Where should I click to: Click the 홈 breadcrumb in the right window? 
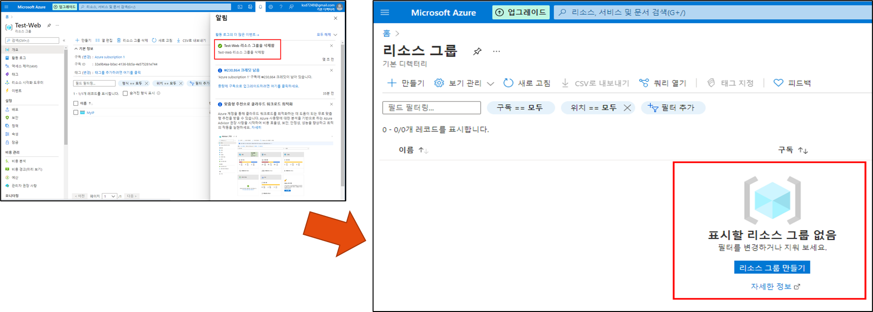(x=386, y=33)
